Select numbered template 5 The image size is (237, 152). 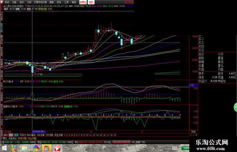click(x=74, y=135)
